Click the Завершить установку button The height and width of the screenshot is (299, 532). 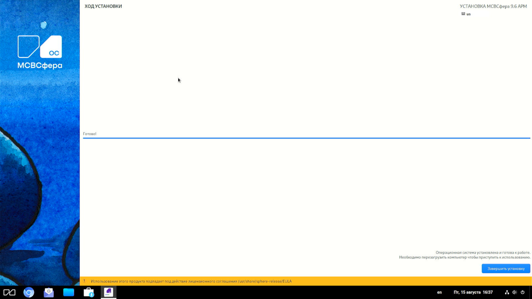coord(506,269)
